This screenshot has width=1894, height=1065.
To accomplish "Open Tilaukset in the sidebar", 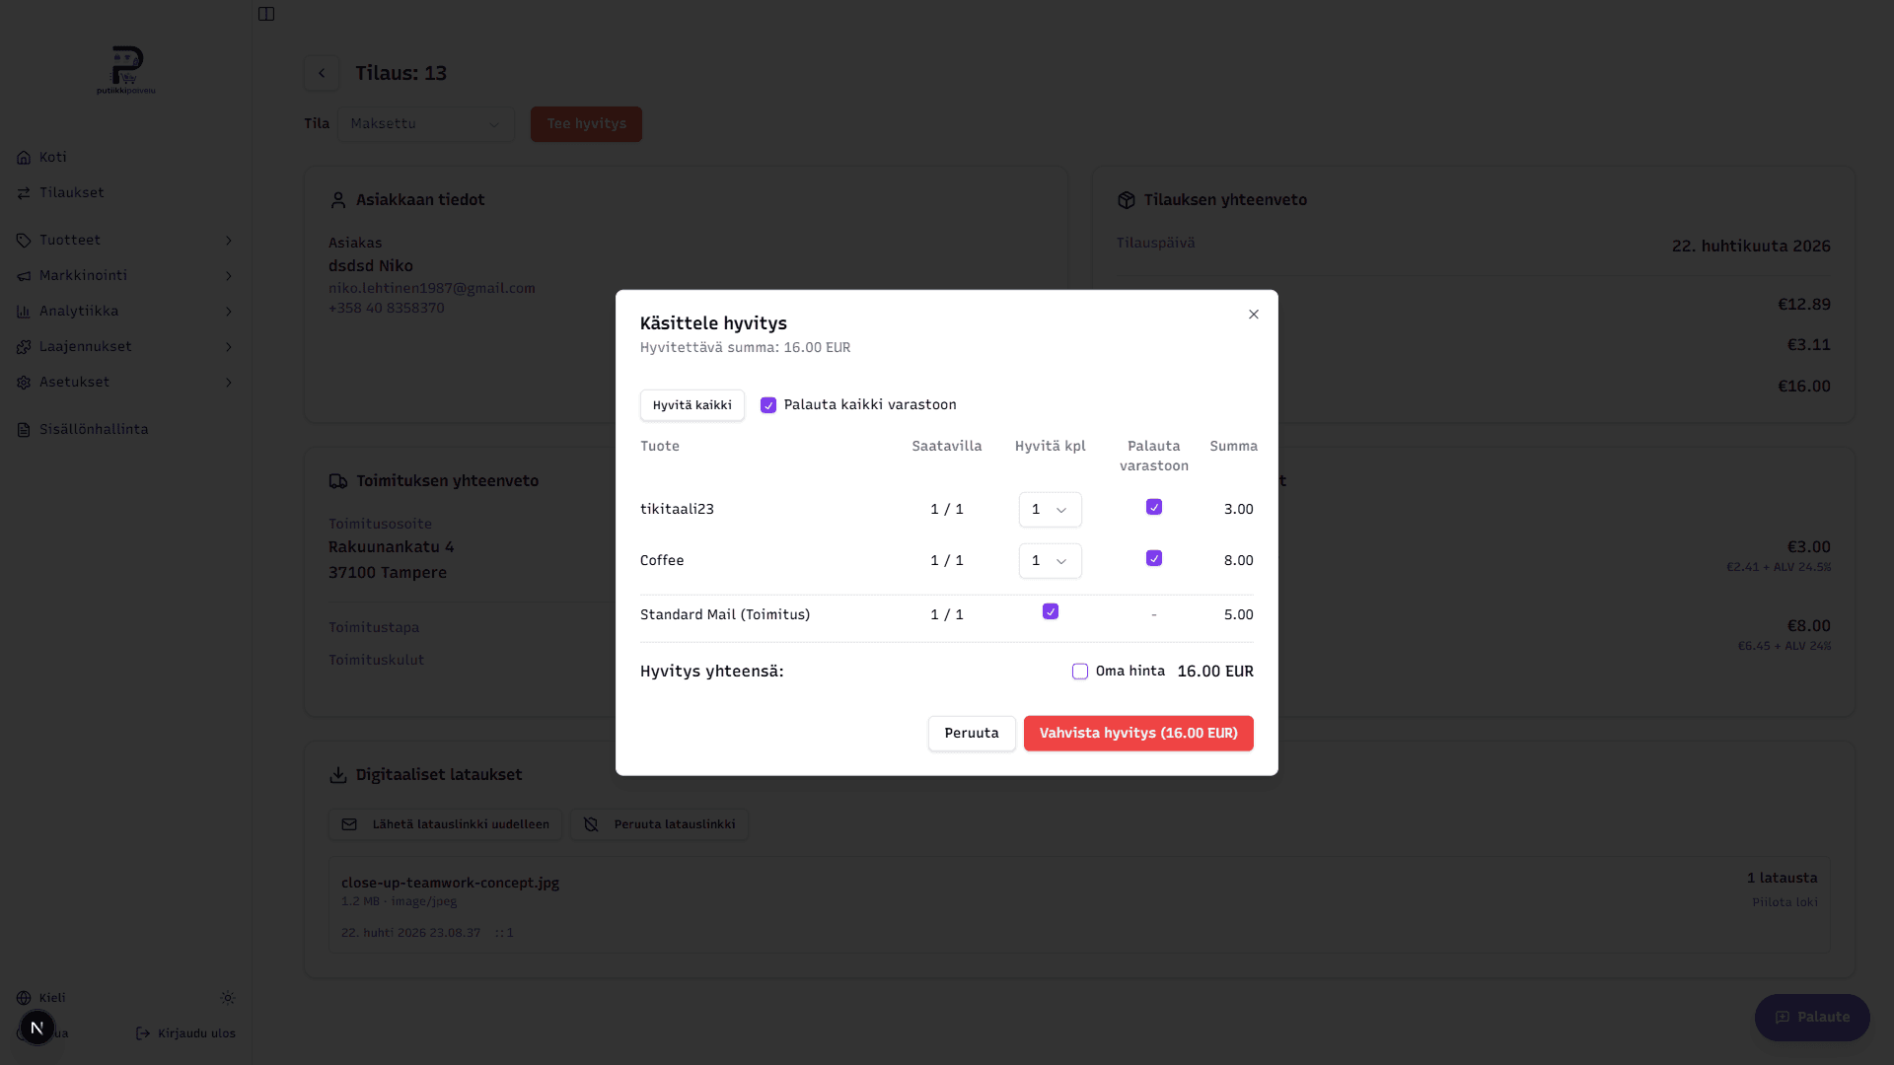I will point(125,193).
